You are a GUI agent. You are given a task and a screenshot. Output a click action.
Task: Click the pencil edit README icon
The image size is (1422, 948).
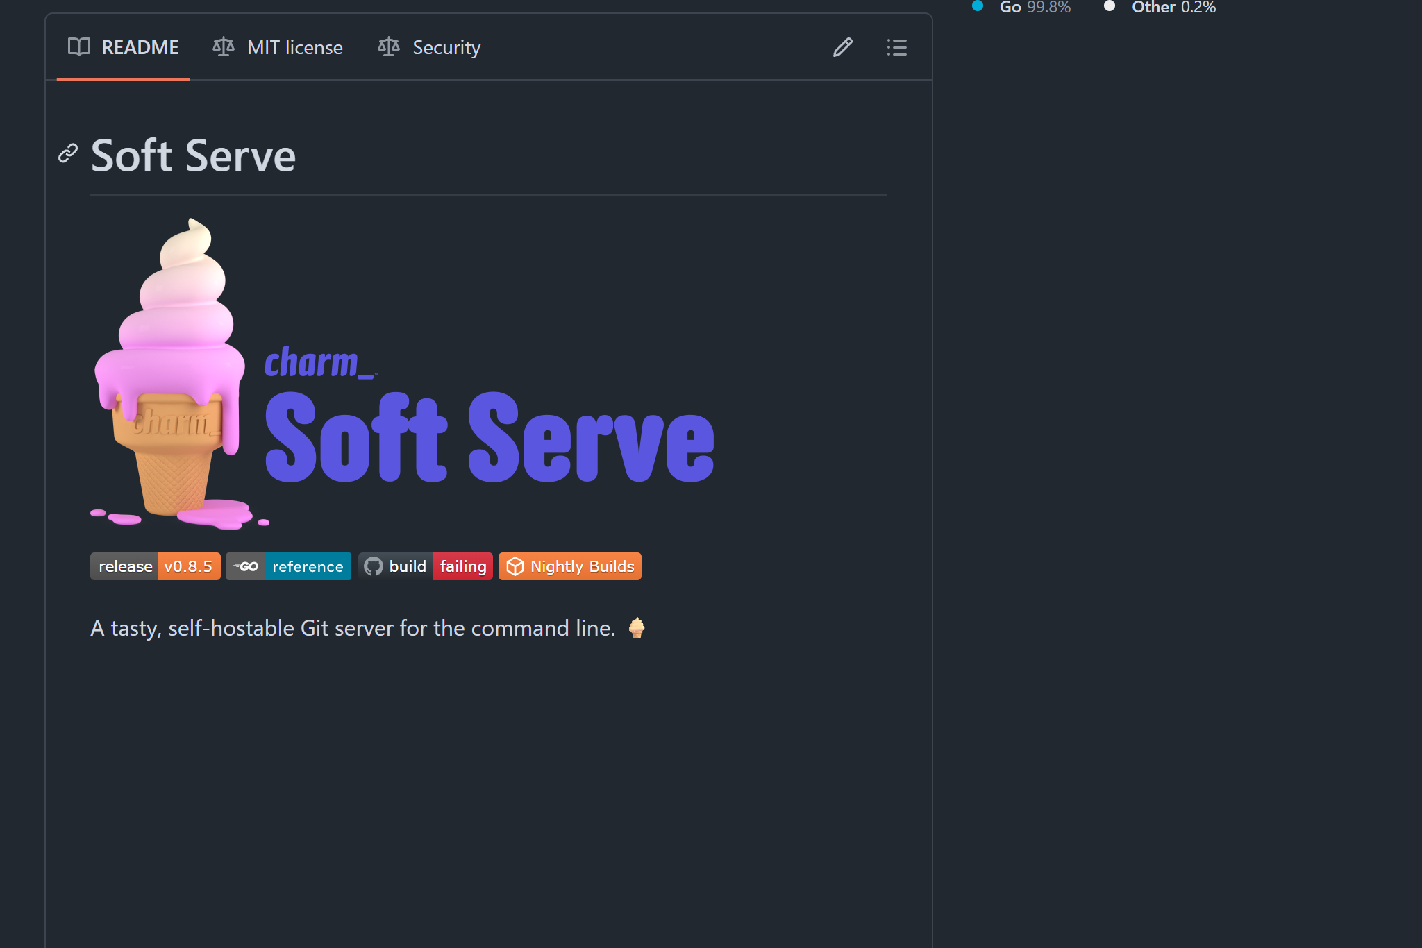pyautogui.click(x=842, y=47)
